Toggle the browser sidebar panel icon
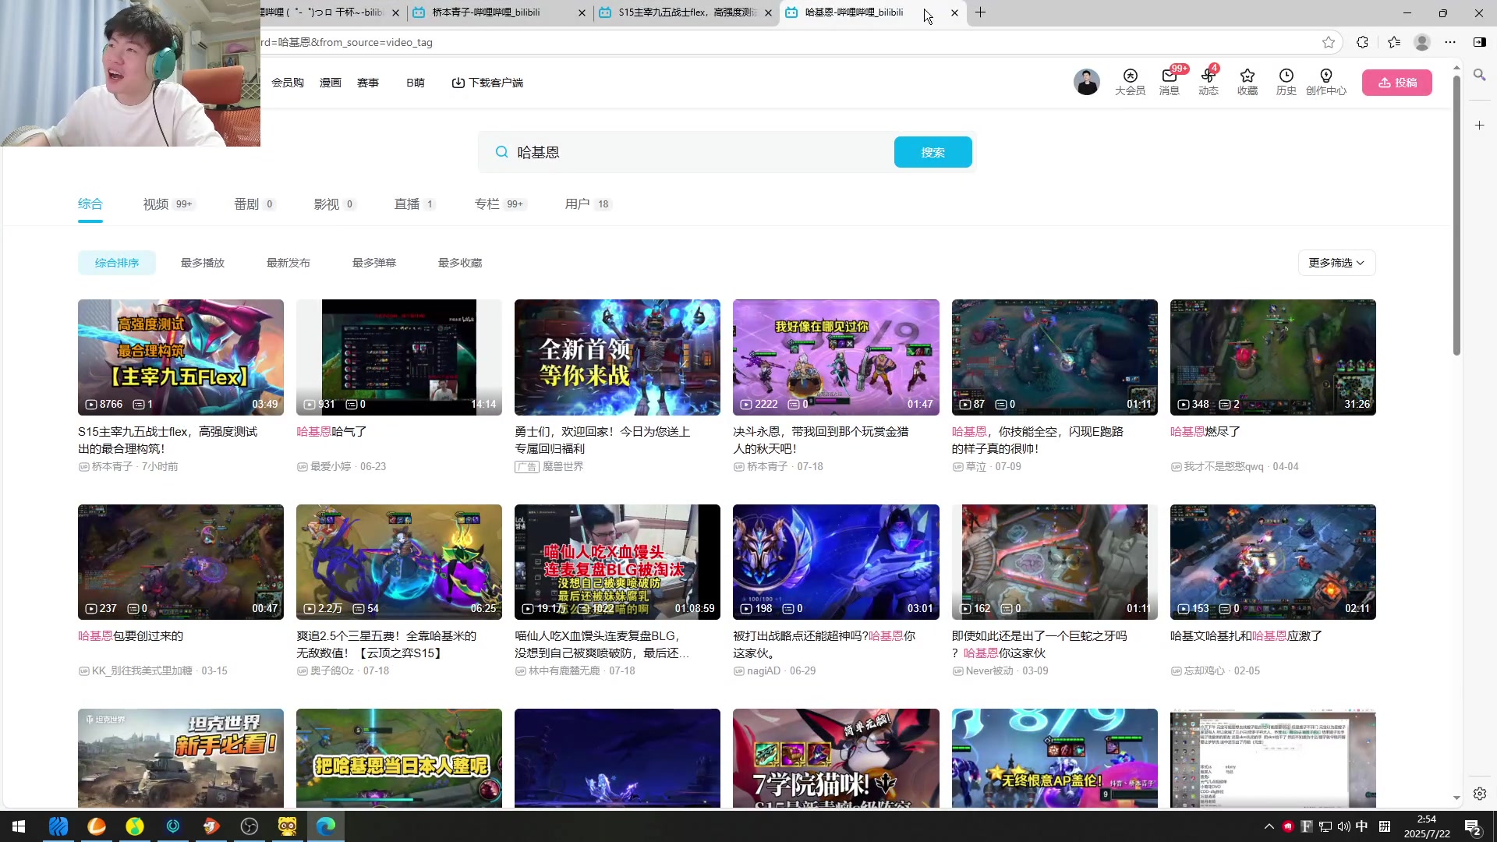Image resolution: width=1497 pixels, height=842 pixels. 1480,42
